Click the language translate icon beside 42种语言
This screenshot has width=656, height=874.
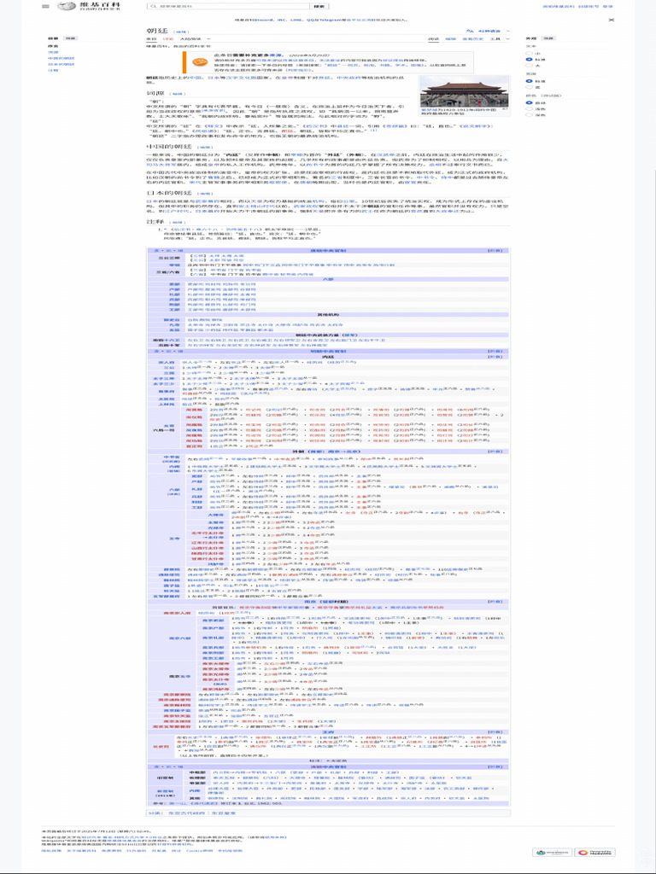coord(470,32)
